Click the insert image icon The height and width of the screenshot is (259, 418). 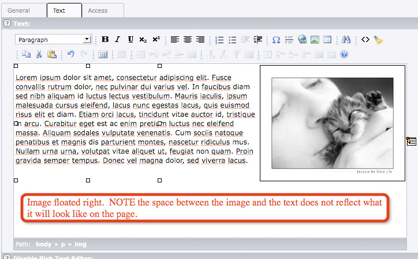click(315, 40)
